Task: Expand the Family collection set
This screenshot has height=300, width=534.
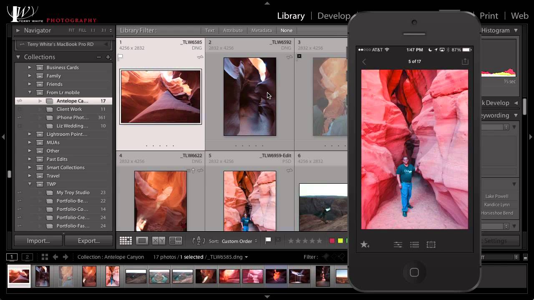Action: [x=30, y=76]
